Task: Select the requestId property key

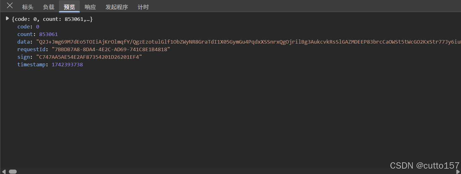Action: click(31, 50)
